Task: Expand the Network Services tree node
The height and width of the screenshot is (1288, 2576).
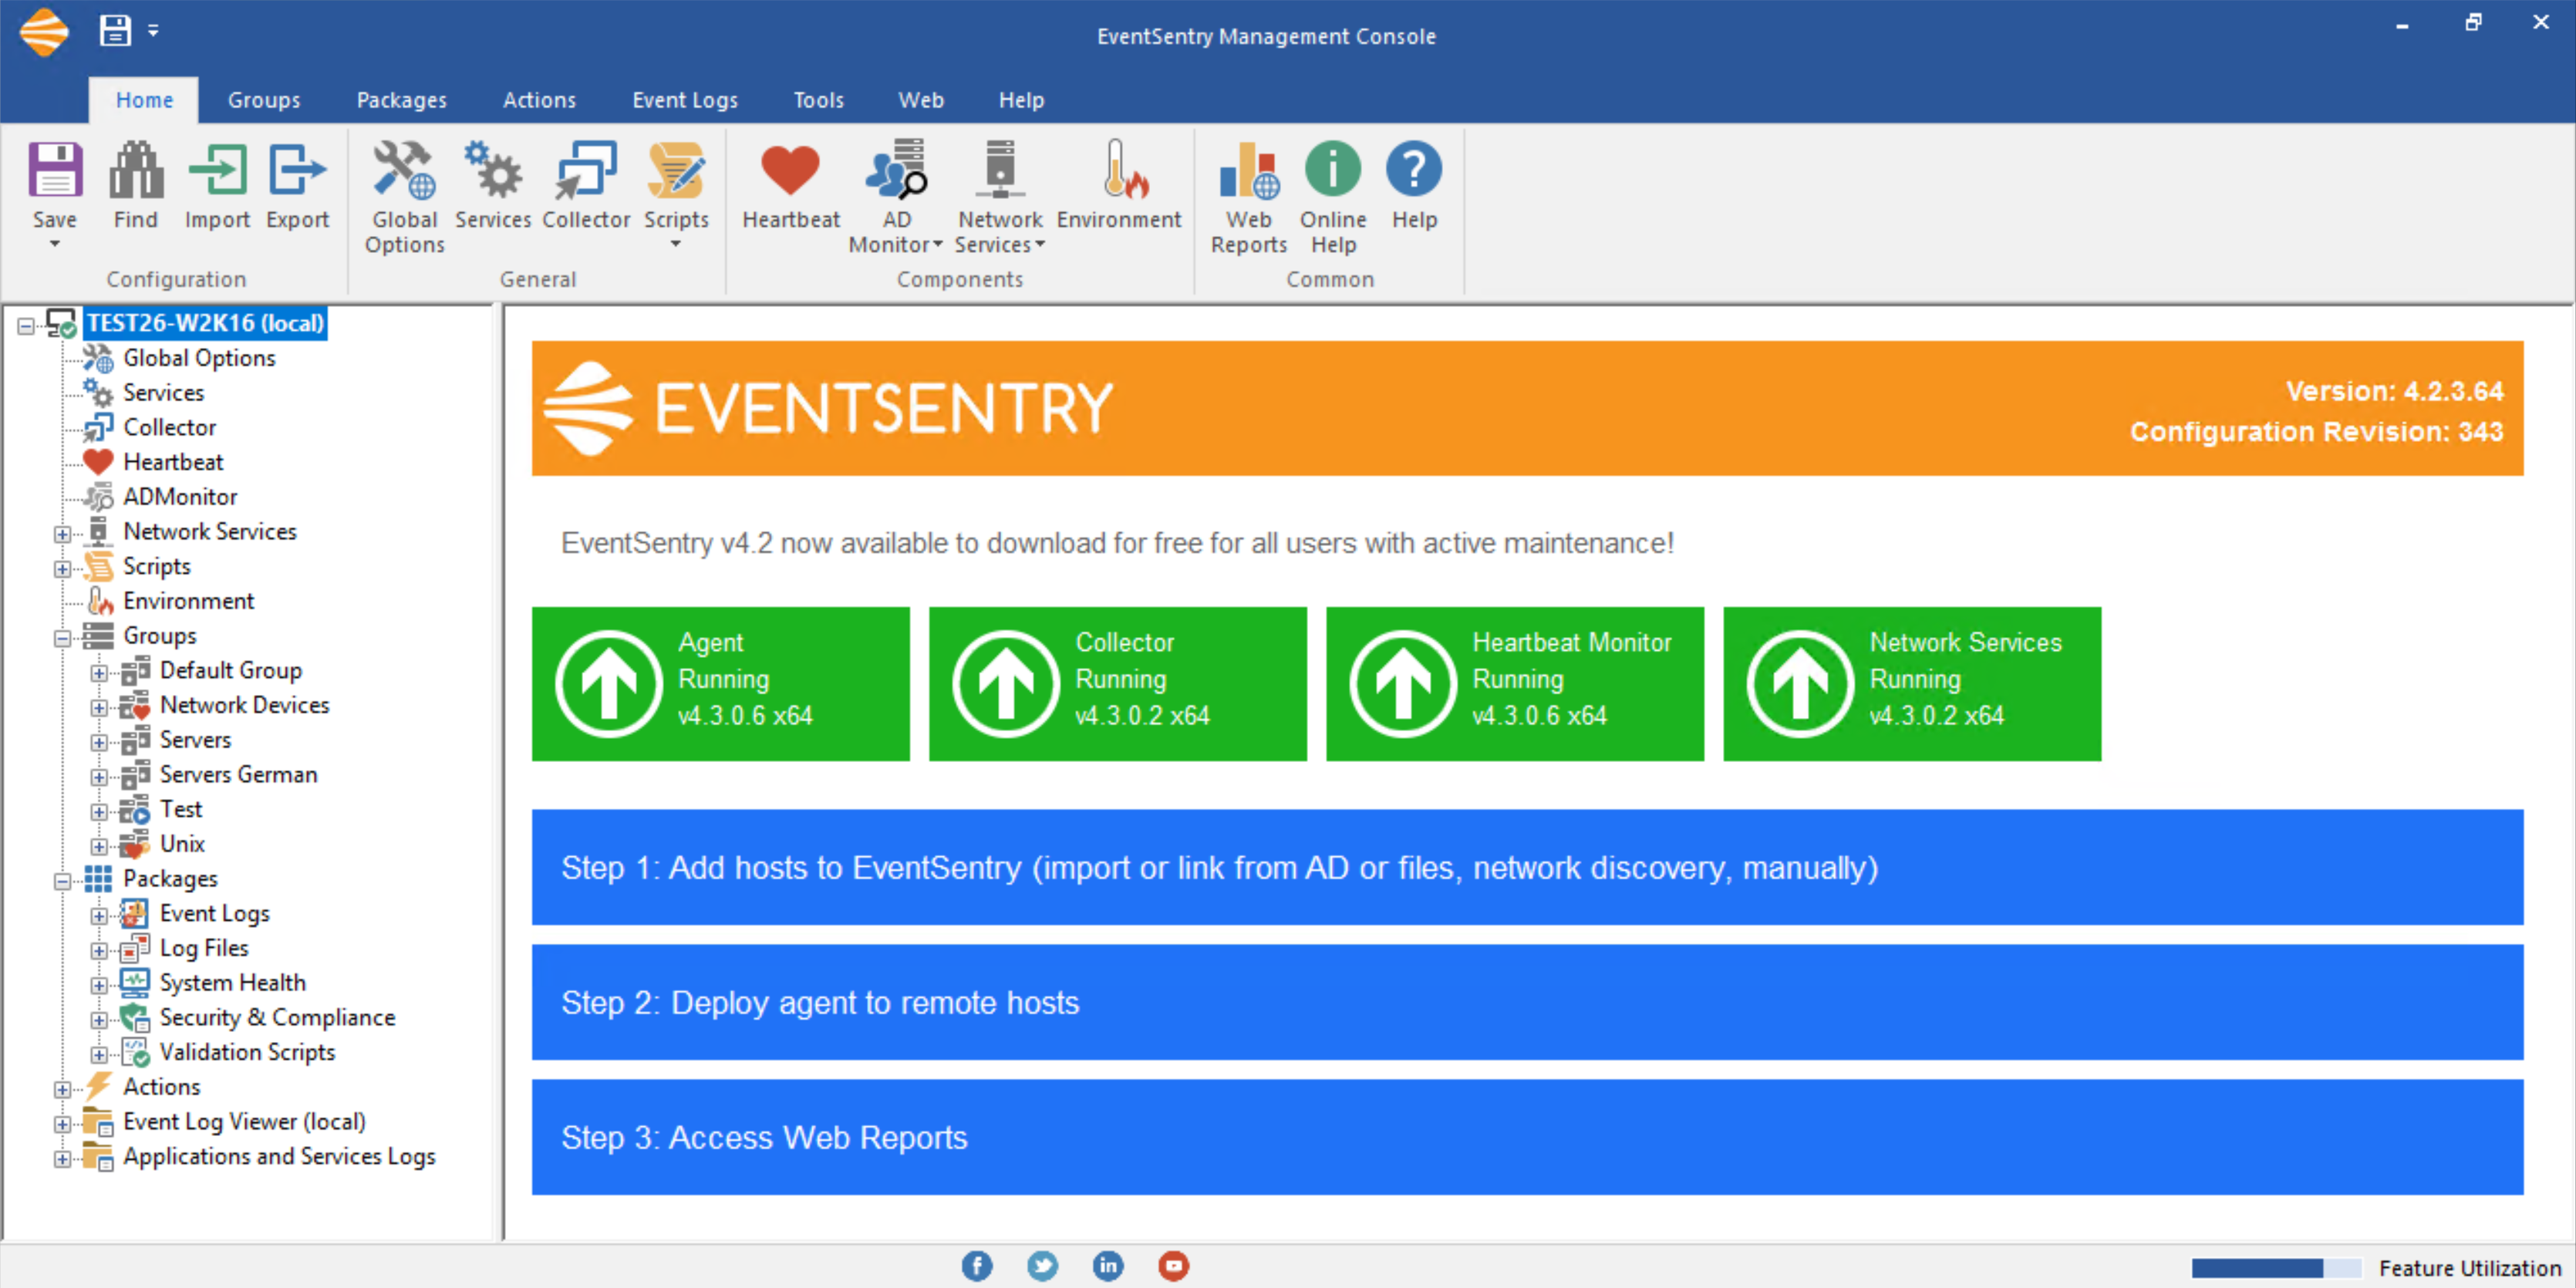Action: (62, 534)
